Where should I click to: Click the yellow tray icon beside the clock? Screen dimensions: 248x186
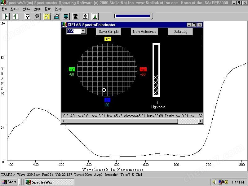tap(226, 182)
